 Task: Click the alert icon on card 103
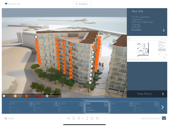[81, 104]
